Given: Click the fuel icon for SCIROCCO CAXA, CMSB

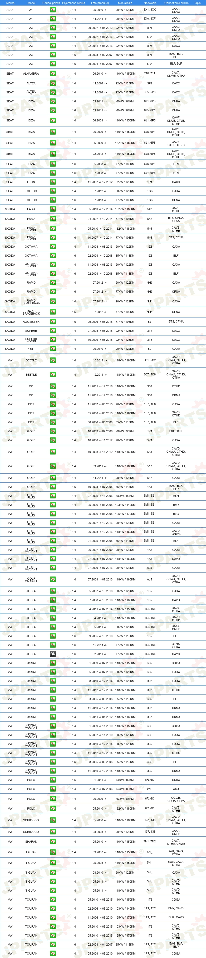Looking at the screenshot, I should (x=53, y=832).
